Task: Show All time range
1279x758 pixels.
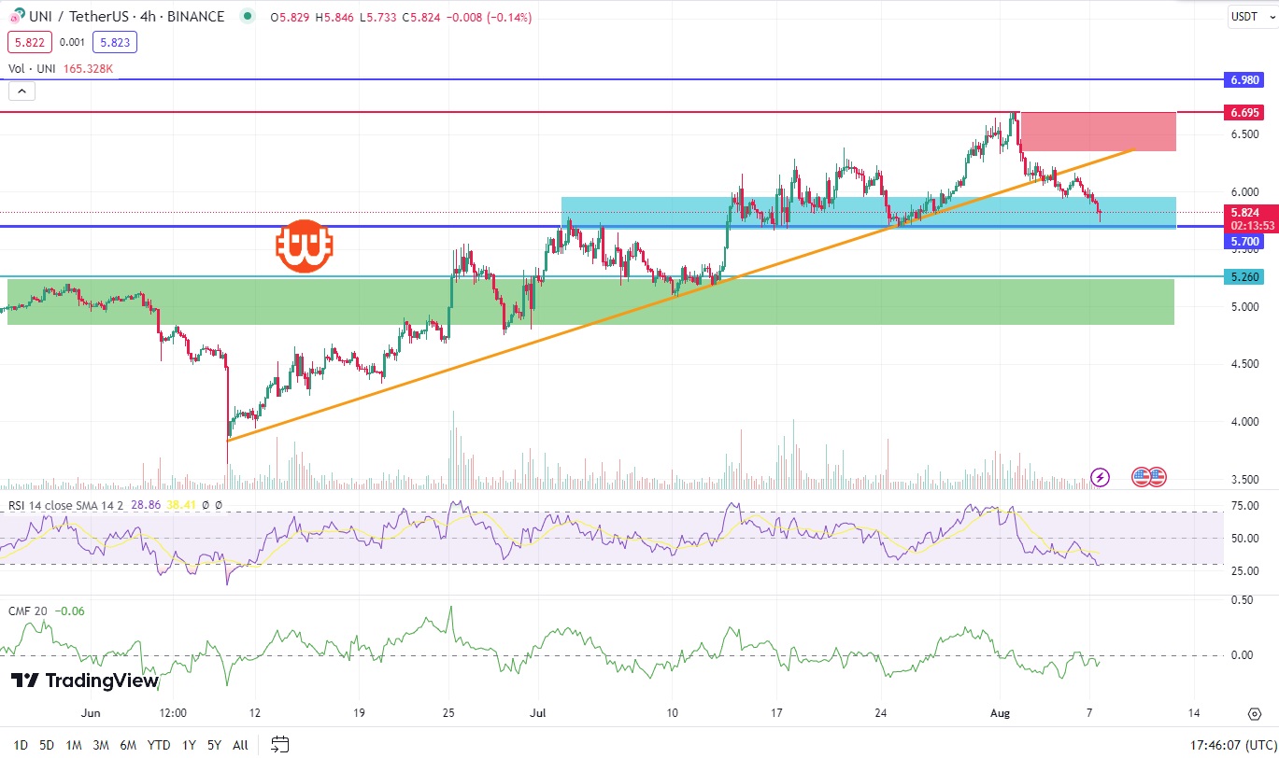Action: 240,745
